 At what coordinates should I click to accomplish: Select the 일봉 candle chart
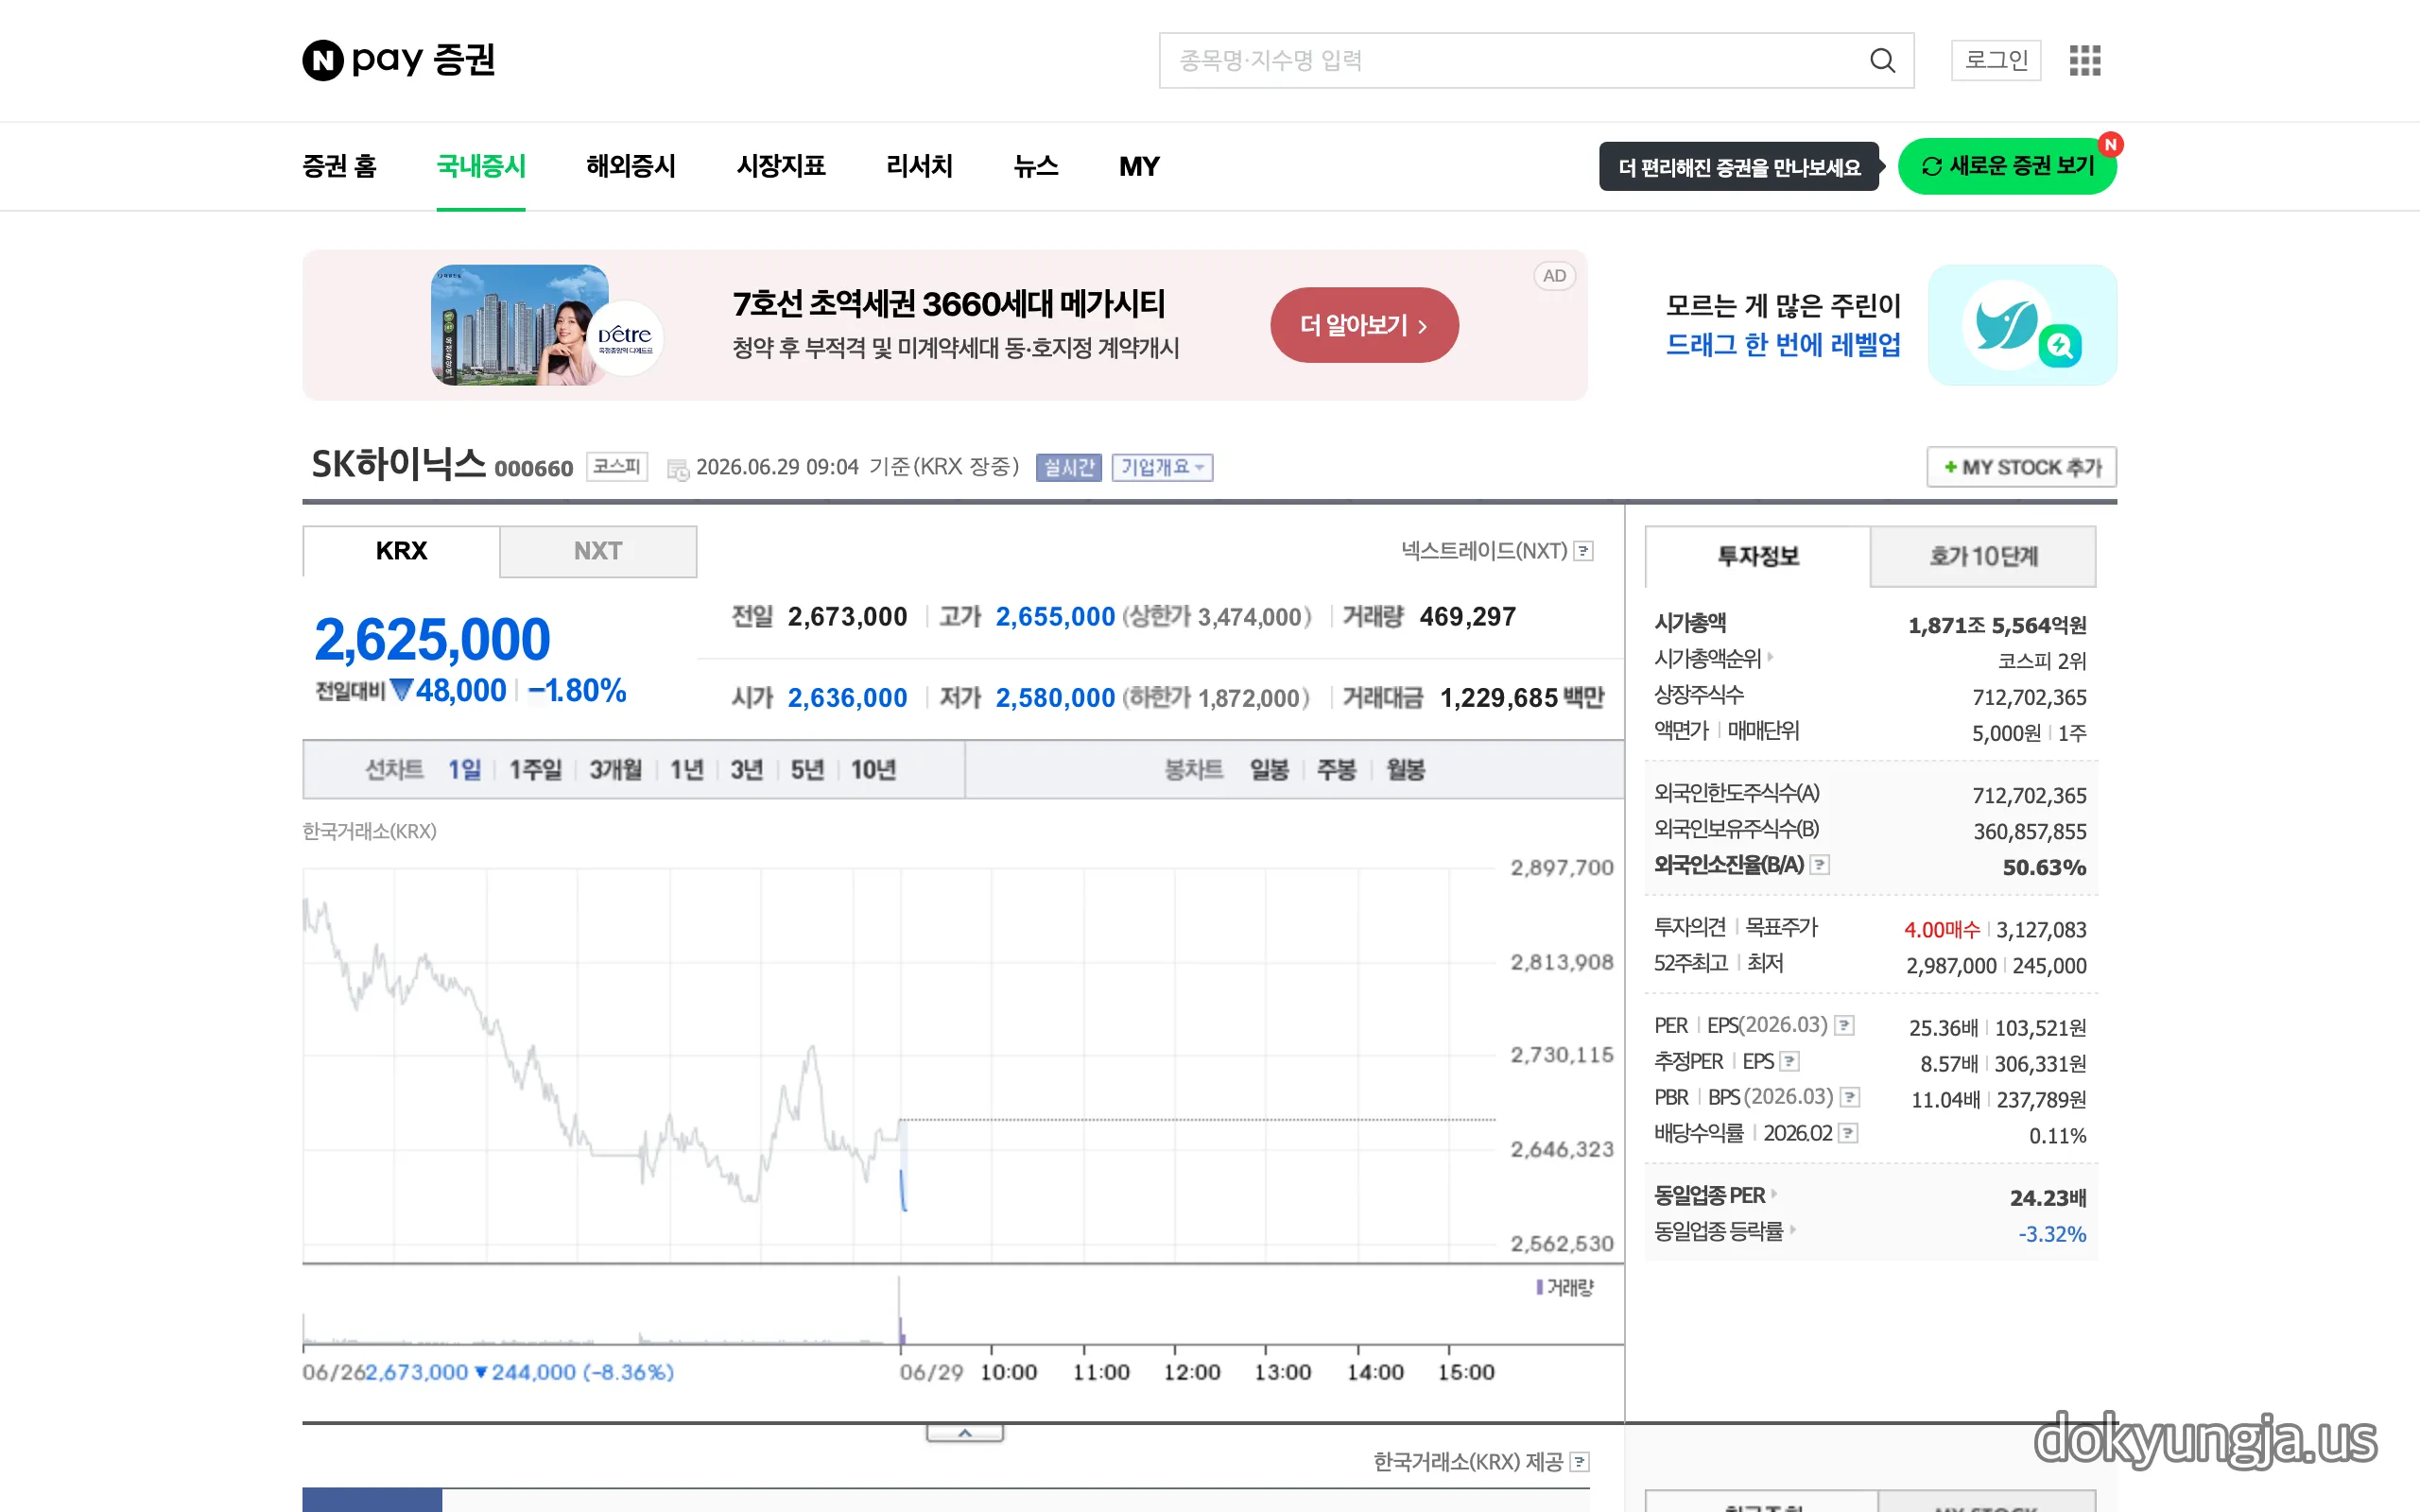point(1269,769)
